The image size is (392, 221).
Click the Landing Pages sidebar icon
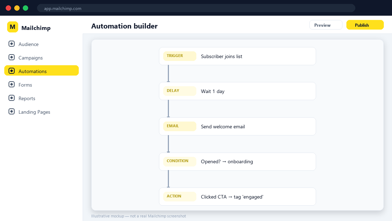[11, 111]
